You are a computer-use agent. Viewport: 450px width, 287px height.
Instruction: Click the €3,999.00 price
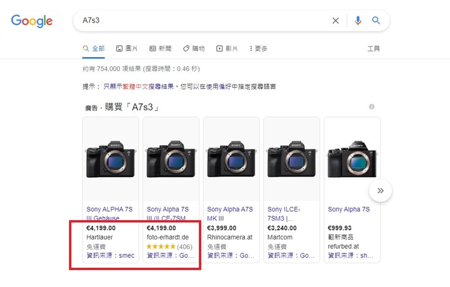[x=221, y=228]
